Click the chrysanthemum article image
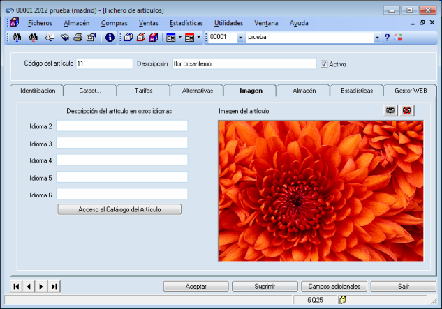The image size is (442, 309). click(x=321, y=190)
